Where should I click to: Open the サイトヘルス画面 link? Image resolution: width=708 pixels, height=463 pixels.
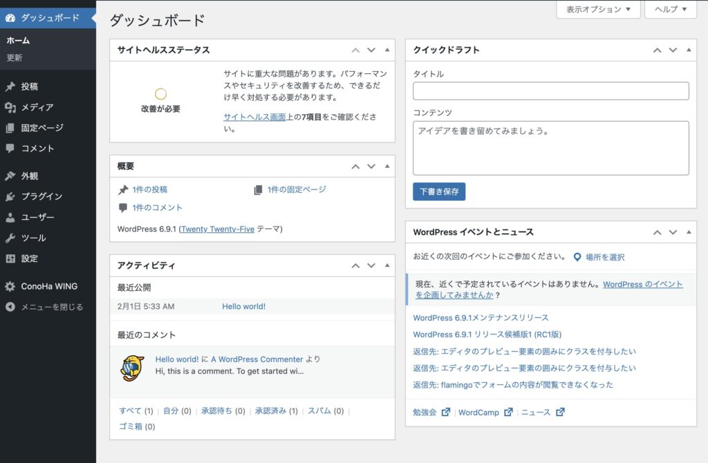click(x=254, y=117)
